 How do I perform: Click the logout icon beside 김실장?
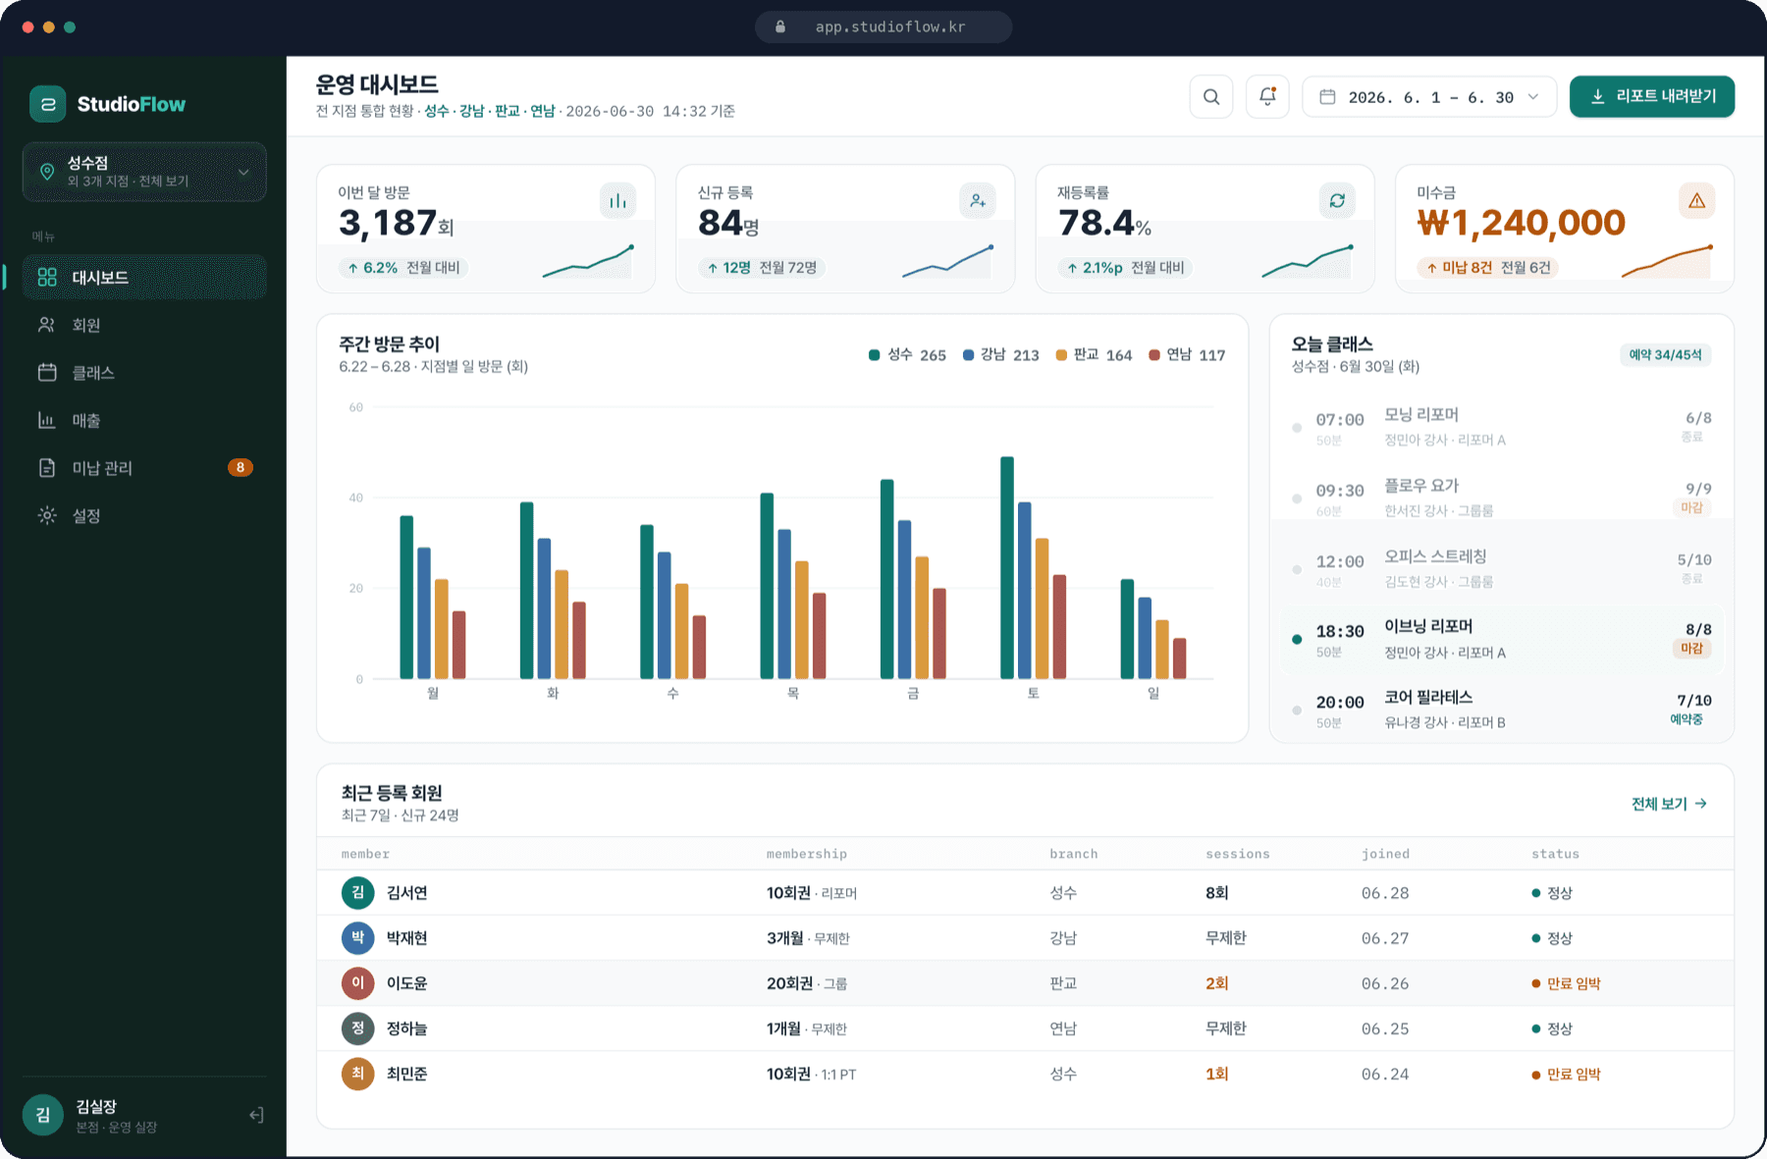tap(256, 1115)
